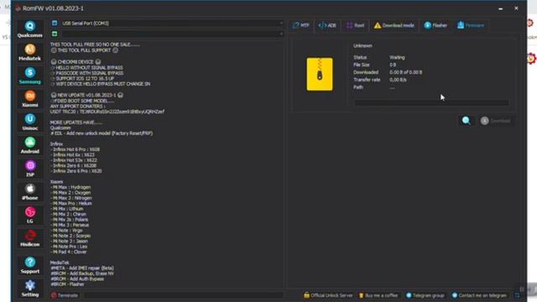Image resolution: width=537 pixels, height=302 pixels.
Task: Open Contact me on telegram link
Action: tap(479, 295)
